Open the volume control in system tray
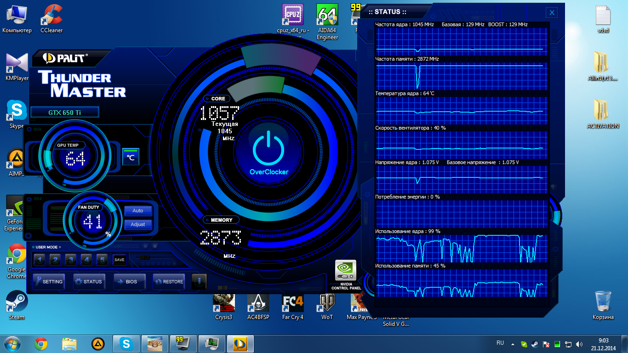This screenshot has width=628, height=353. pos(579,344)
